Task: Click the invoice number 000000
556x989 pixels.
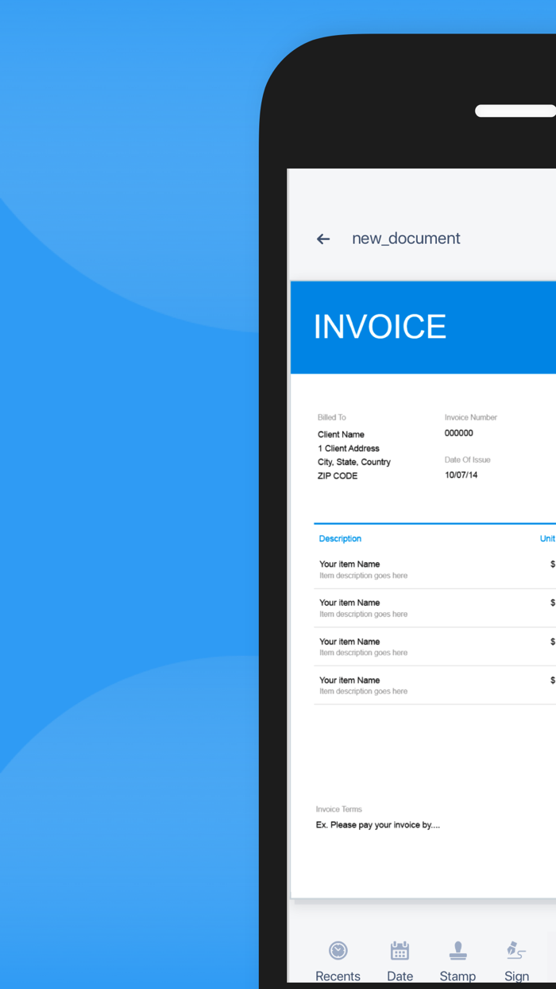Action: point(459,433)
